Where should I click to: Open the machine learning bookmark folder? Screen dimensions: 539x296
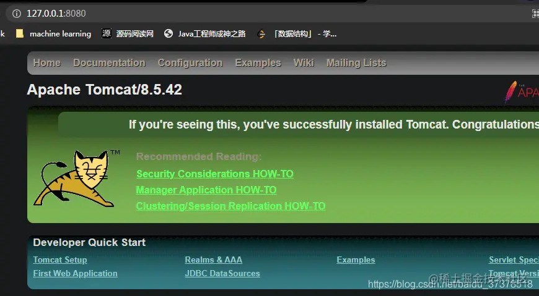pyautogui.click(x=54, y=33)
